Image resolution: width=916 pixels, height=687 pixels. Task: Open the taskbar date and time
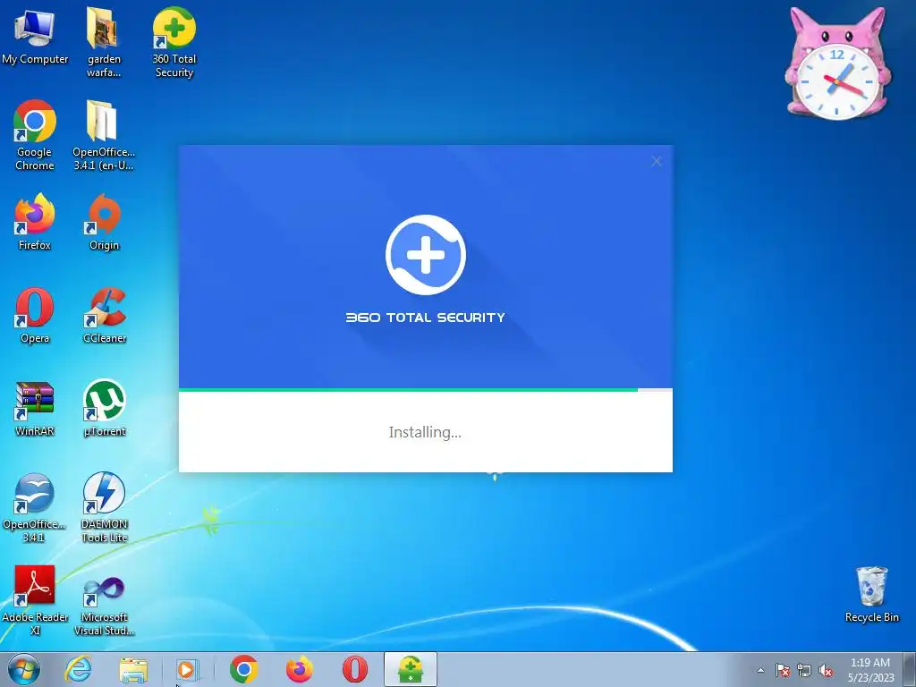[x=870, y=670]
